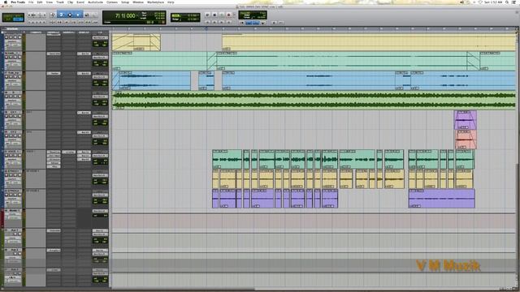The width and height of the screenshot is (520, 292).
Task: Open first insert on first Aux track
Action: click(x=54, y=230)
